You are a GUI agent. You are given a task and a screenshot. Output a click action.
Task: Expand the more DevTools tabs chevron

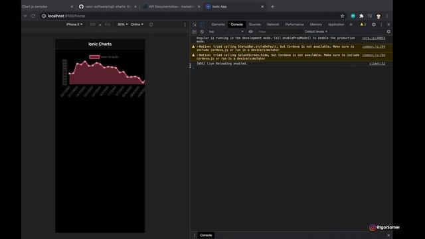click(x=351, y=25)
